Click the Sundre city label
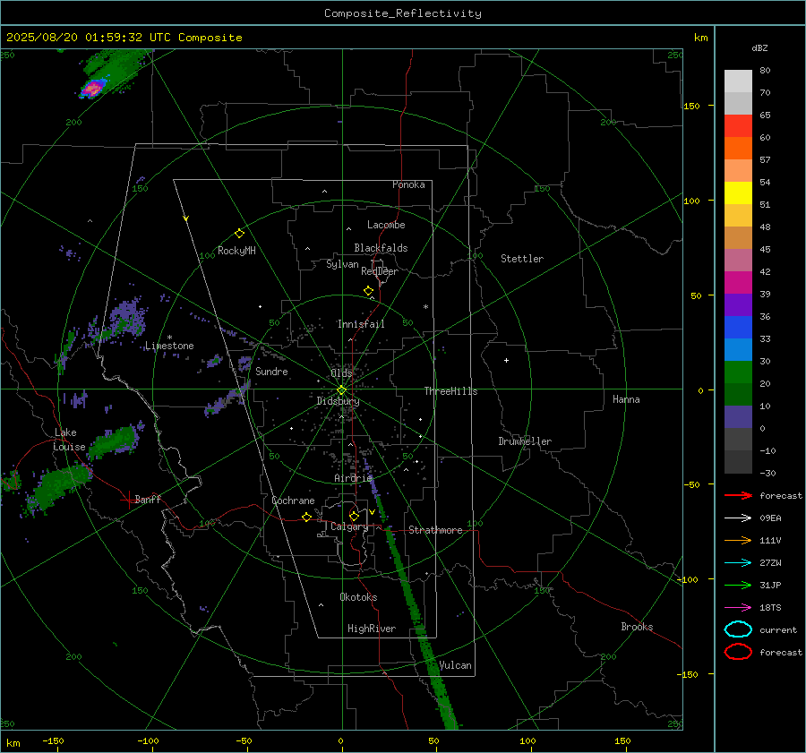The width and height of the screenshot is (806, 753). point(271,371)
